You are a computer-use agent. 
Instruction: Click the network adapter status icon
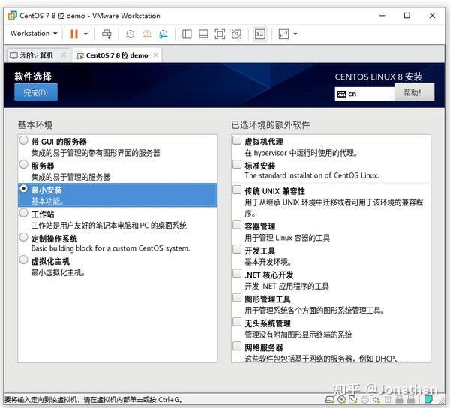(x=353, y=399)
